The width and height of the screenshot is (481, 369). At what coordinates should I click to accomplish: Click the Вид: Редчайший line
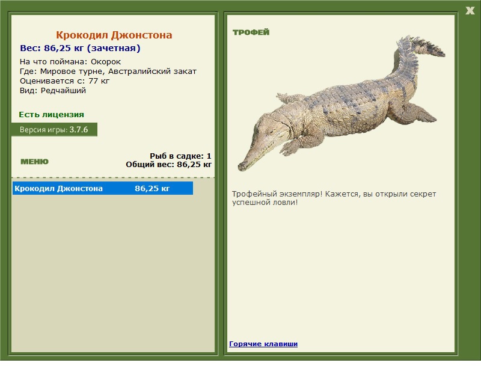[x=53, y=91]
